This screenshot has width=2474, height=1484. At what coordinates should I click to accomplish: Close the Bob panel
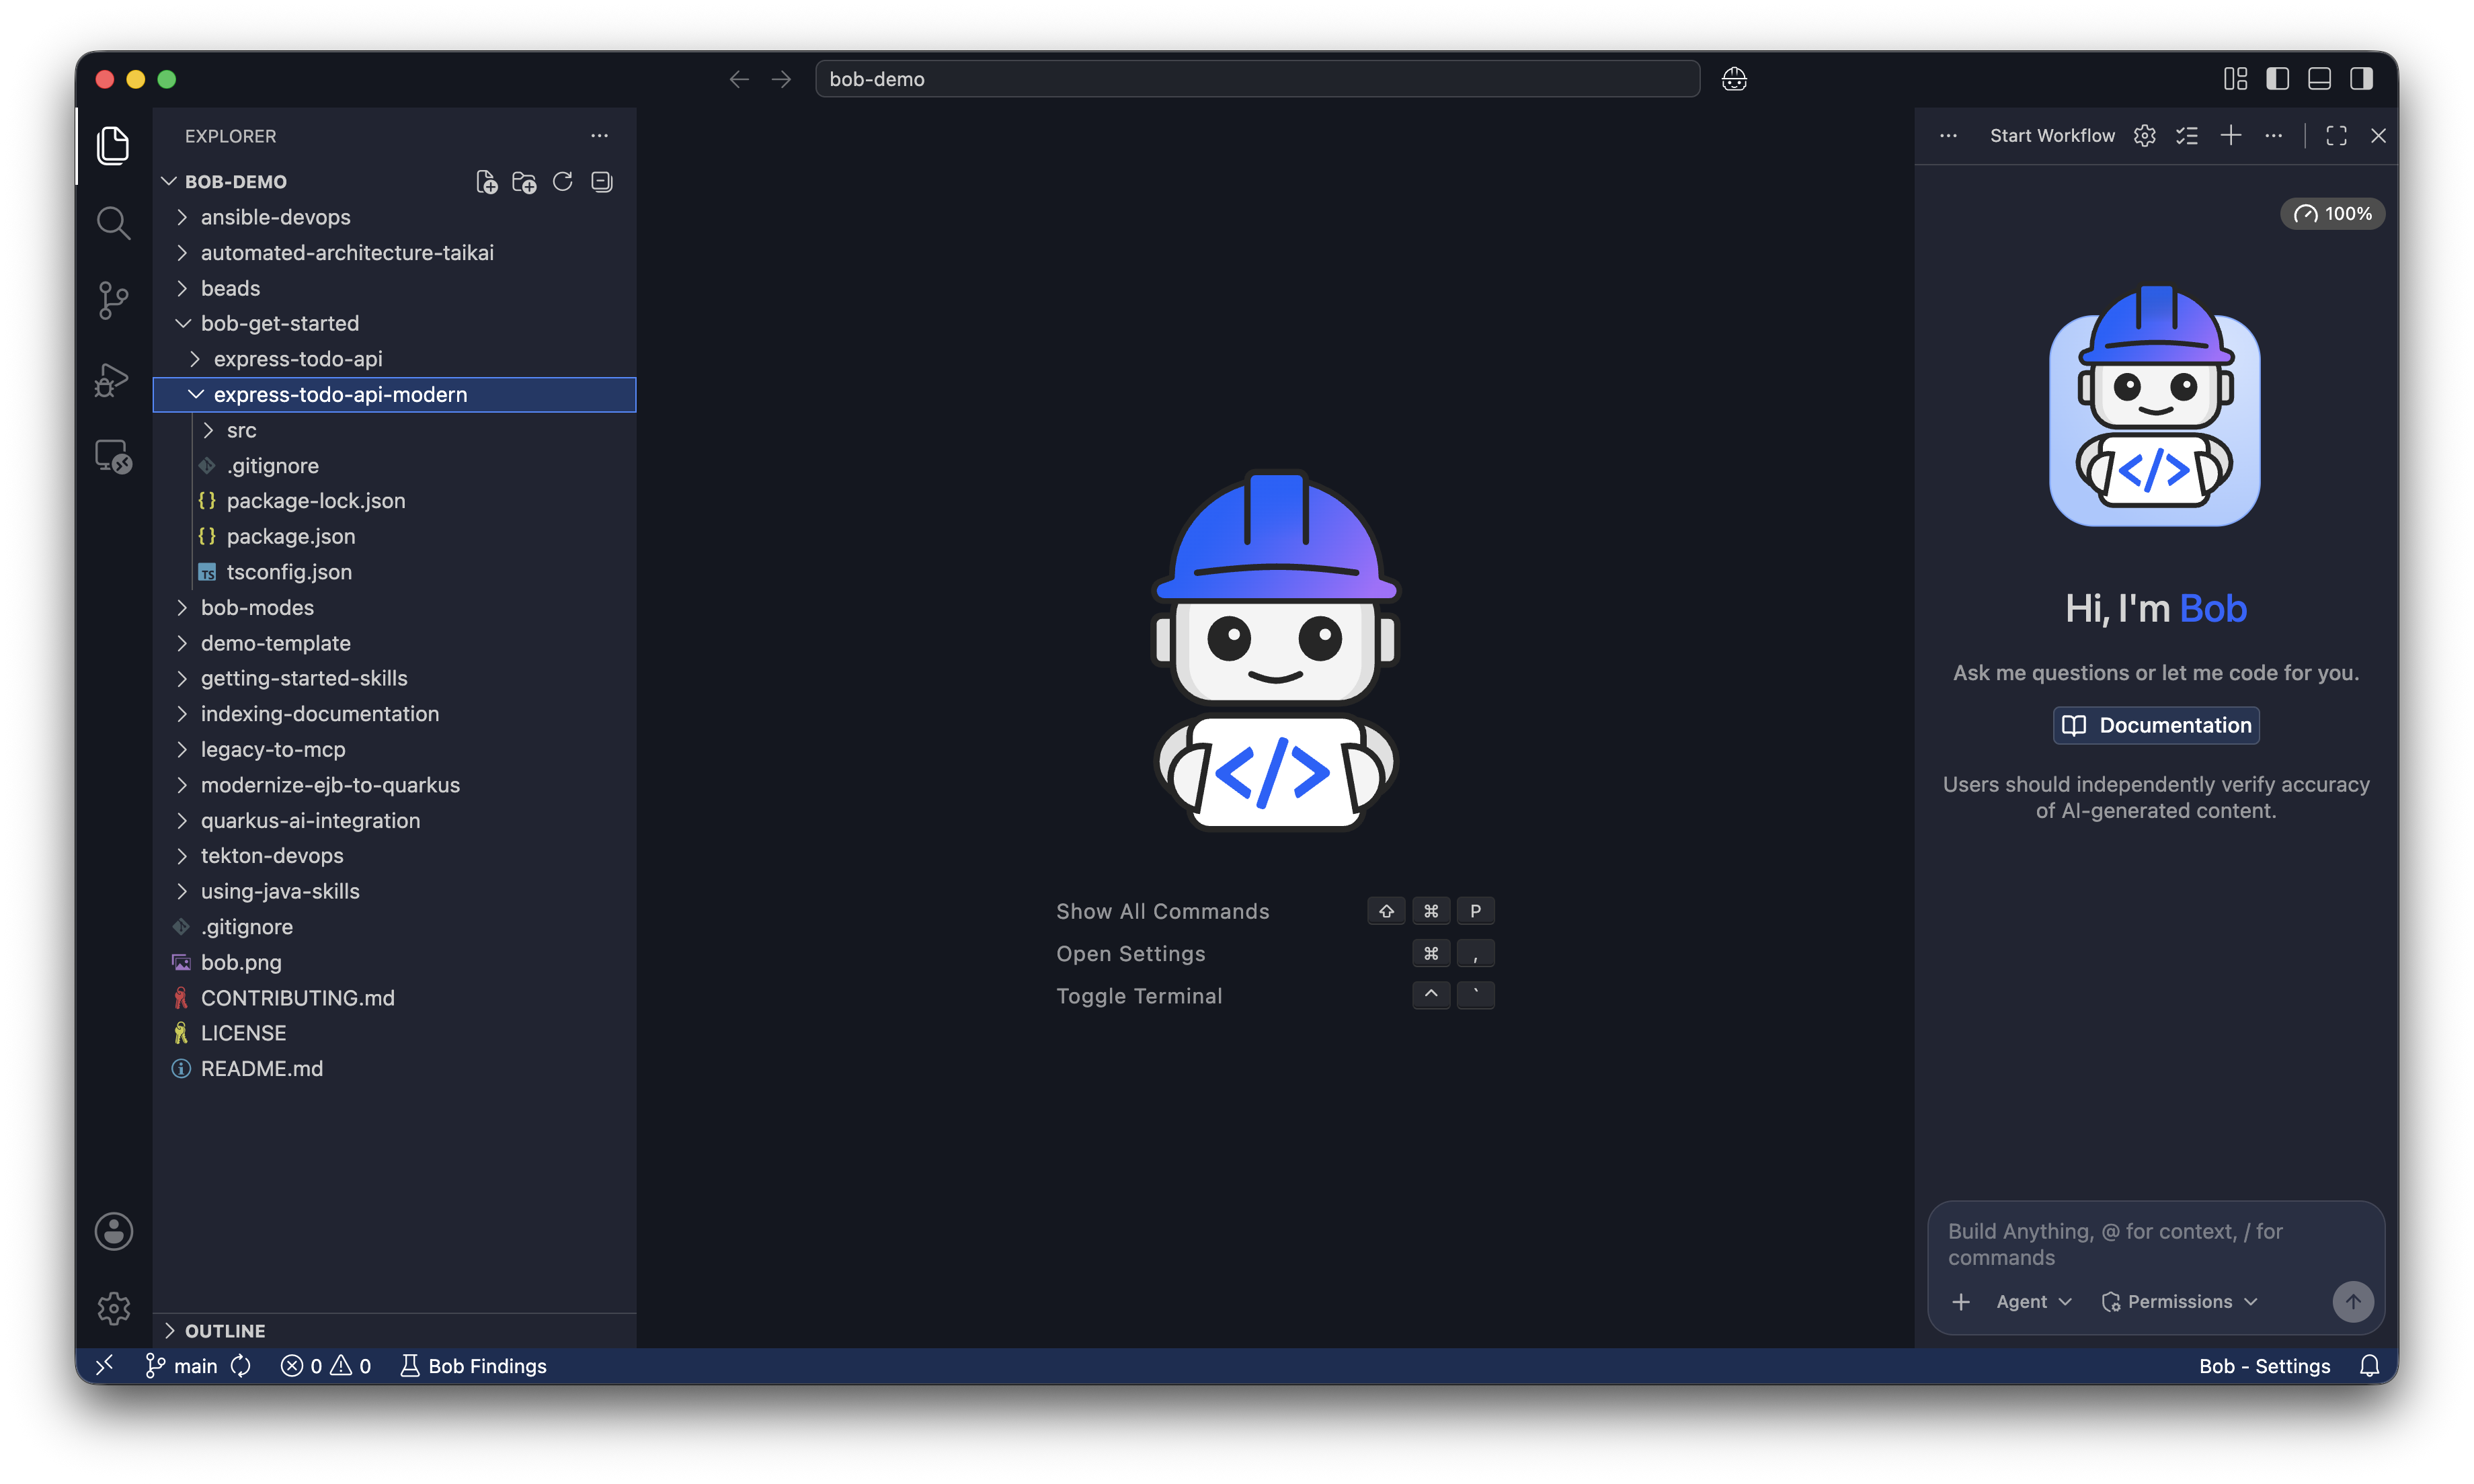tap(2378, 136)
